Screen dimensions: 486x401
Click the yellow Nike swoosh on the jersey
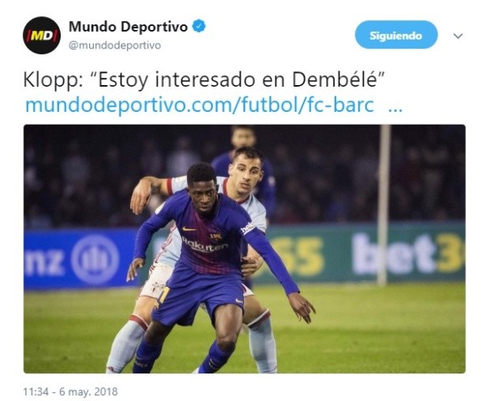click(x=189, y=229)
